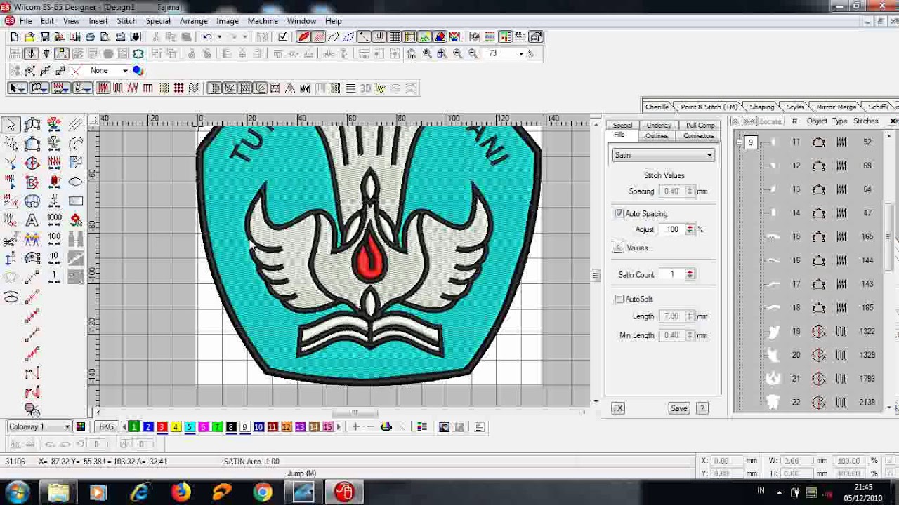The image size is (899, 505).
Task: Select palette color 12 orange
Action: tap(286, 426)
